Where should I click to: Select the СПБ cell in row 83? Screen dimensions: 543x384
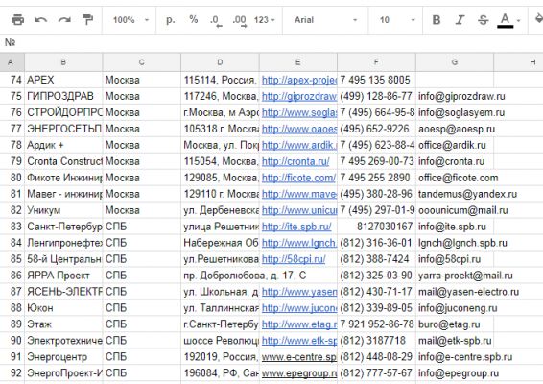click(142, 227)
